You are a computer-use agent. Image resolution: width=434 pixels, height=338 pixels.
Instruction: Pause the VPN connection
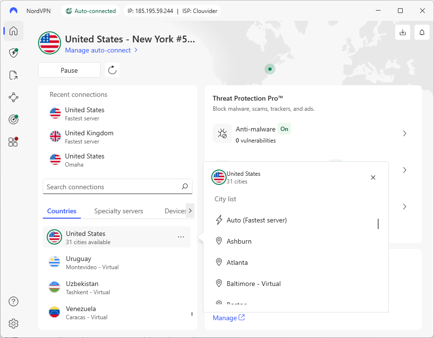pos(69,70)
